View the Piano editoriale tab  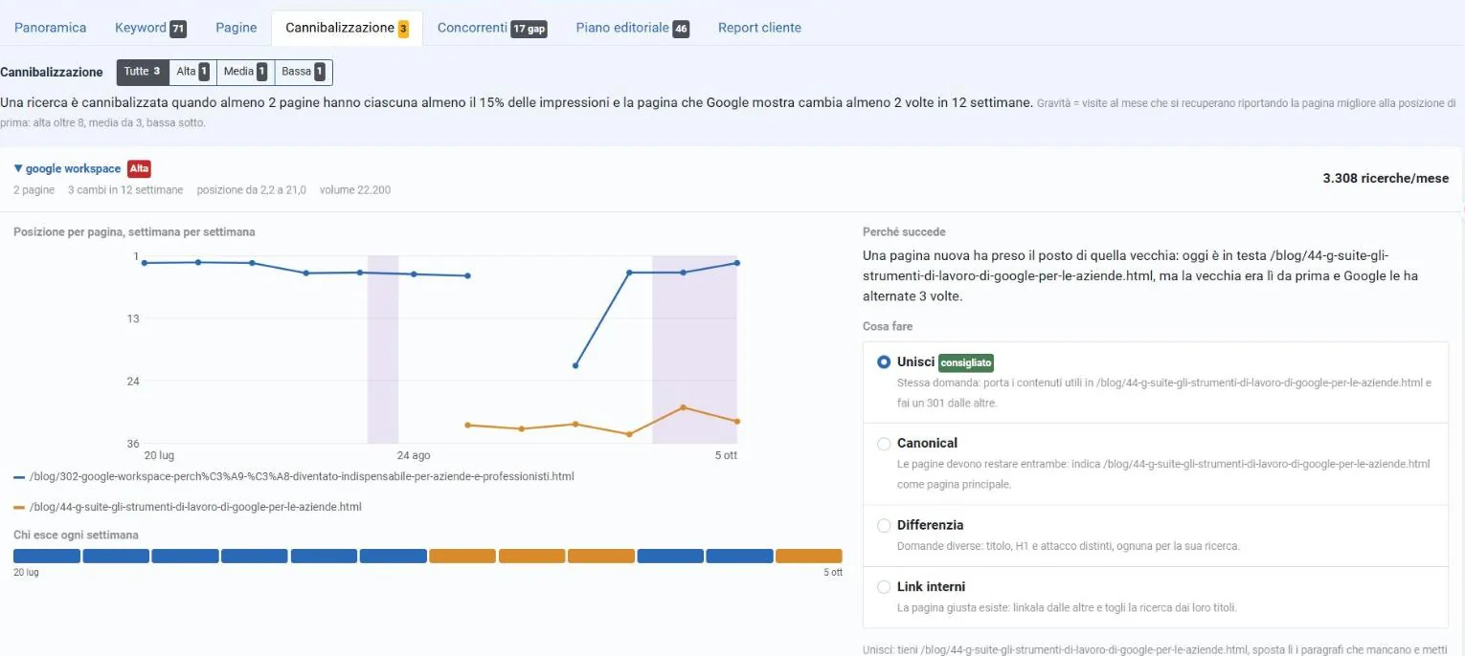pyautogui.click(x=632, y=28)
